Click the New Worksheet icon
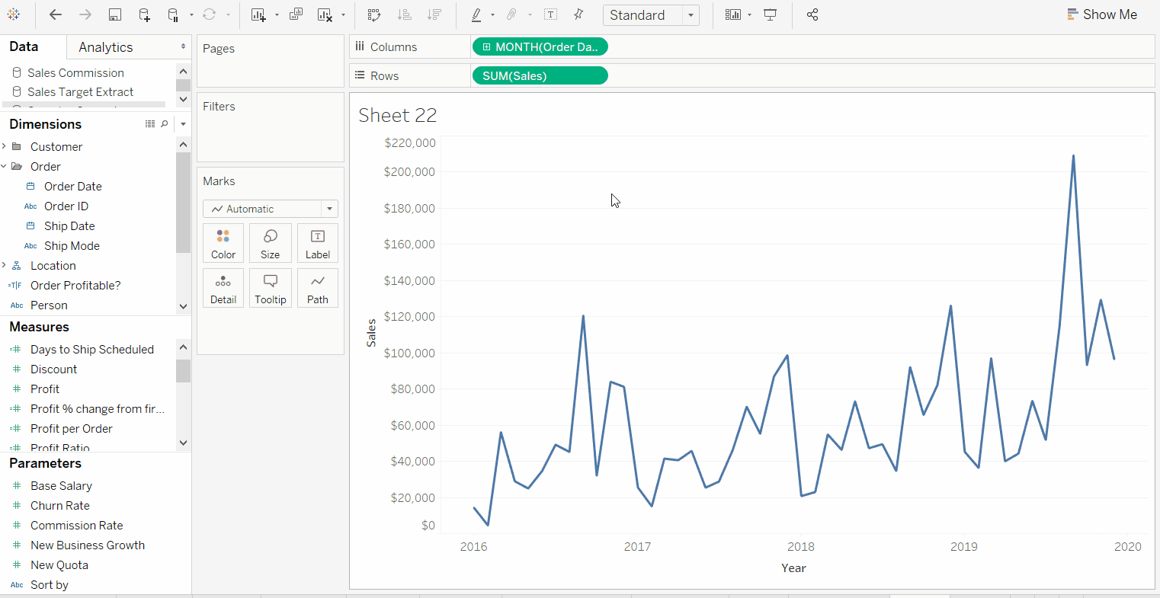Image resolution: width=1160 pixels, height=598 pixels. pyautogui.click(x=258, y=14)
